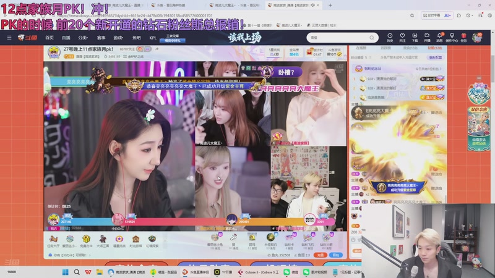
Task: Click the page vertical scrollbar
Action: [x=492, y=68]
